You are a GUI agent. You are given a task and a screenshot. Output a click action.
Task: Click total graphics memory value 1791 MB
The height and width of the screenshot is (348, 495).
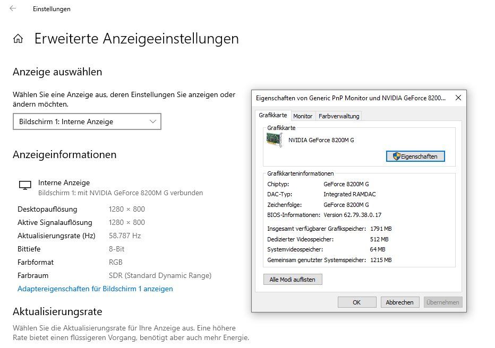click(381, 229)
